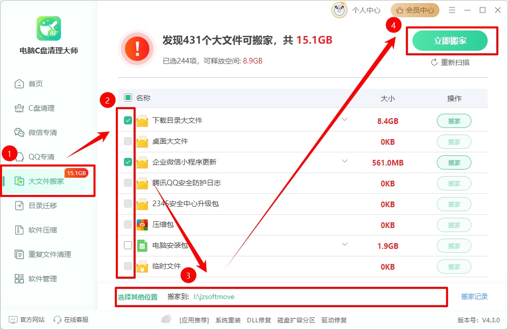Check the 压缩包 checkbox
Screen dimensions: 508x330
pyautogui.click(x=128, y=224)
